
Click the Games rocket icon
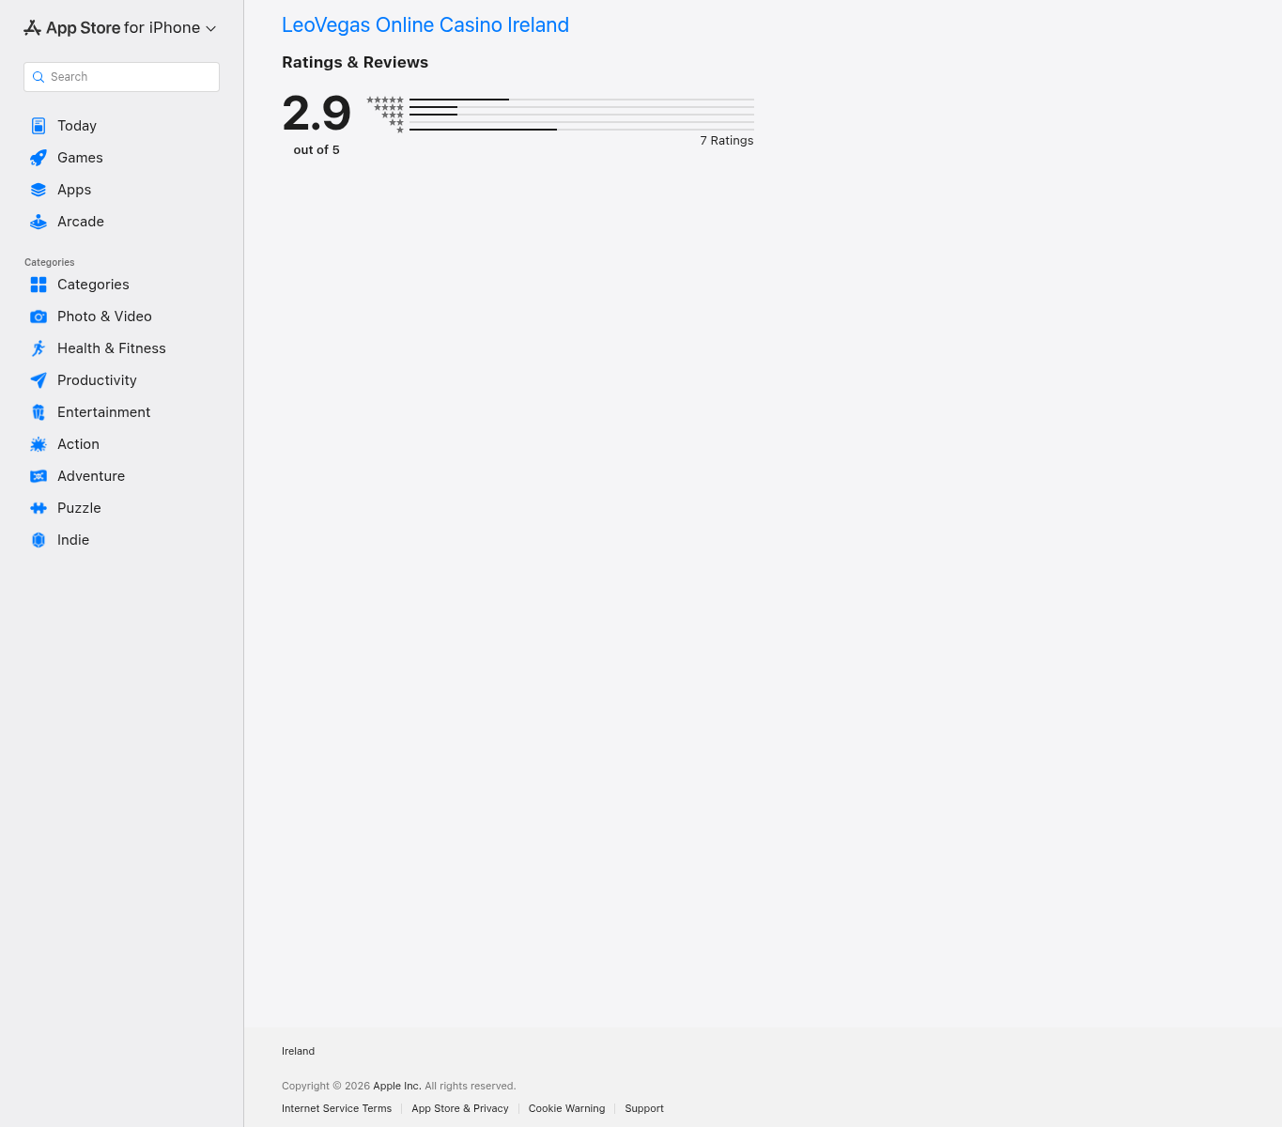39,158
